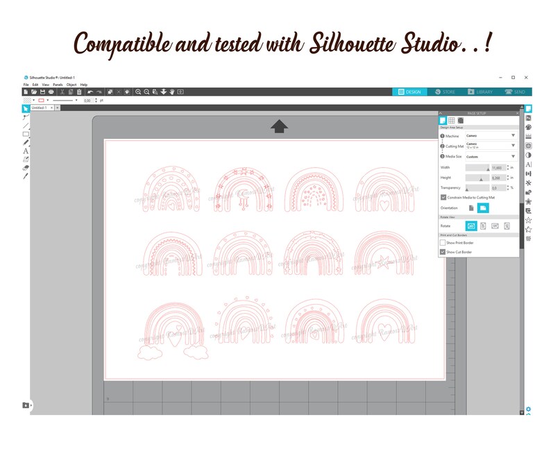Image resolution: width=551 pixels, height=465 pixels.
Task: Go to the SEND tab
Action: (515, 92)
